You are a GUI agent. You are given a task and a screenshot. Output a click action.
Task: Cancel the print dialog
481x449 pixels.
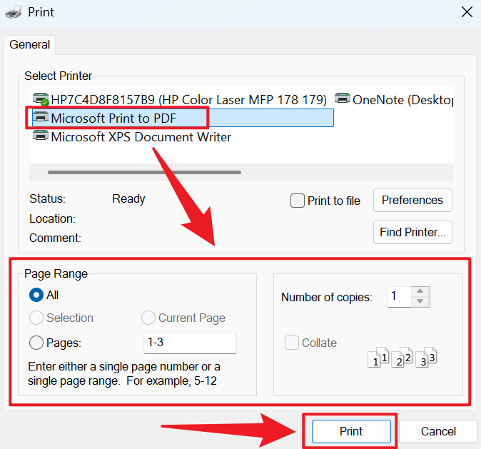(x=438, y=431)
